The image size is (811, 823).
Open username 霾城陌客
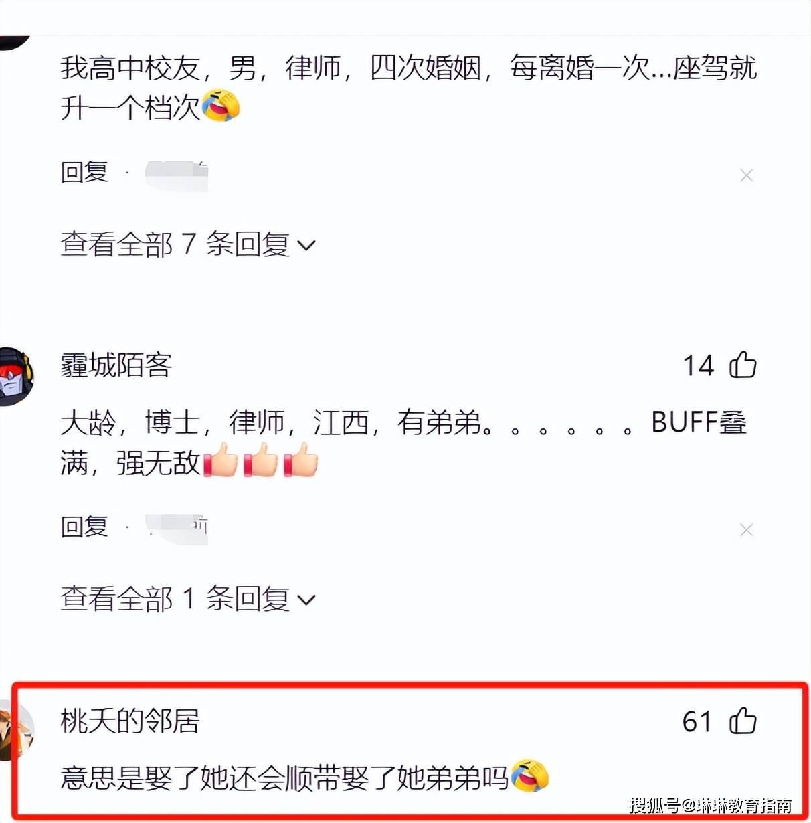116,365
